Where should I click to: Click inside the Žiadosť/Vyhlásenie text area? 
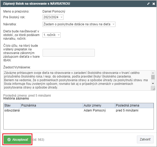pos(77,80)
